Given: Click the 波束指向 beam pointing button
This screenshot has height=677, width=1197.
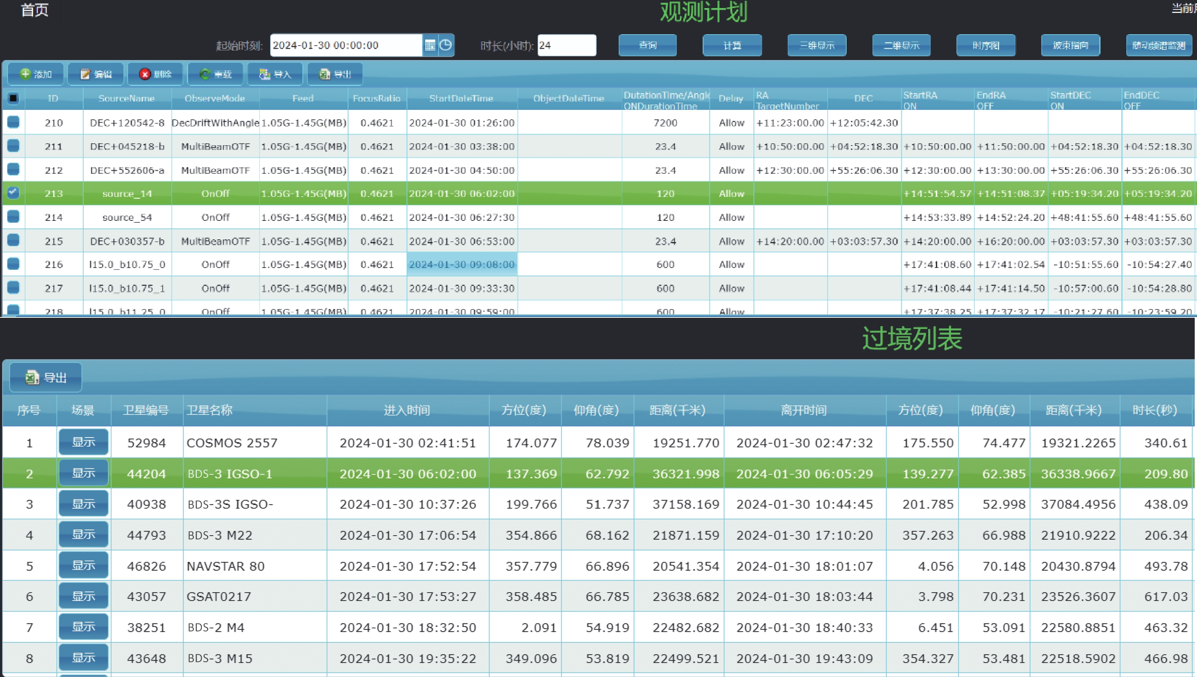Looking at the screenshot, I should [1070, 45].
